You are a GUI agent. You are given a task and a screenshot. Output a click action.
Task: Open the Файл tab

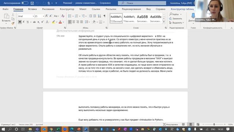point(5,9)
